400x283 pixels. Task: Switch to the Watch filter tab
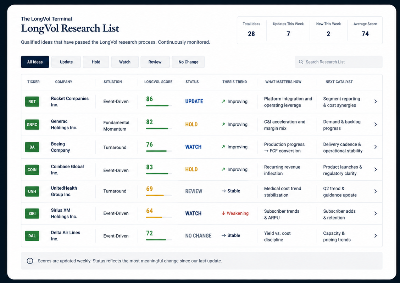pyautogui.click(x=125, y=62)
